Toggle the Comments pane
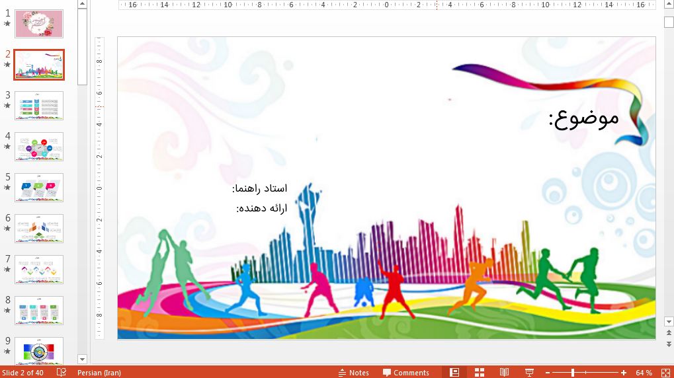The height and width of the screenshot is (378, 674). 405,373
